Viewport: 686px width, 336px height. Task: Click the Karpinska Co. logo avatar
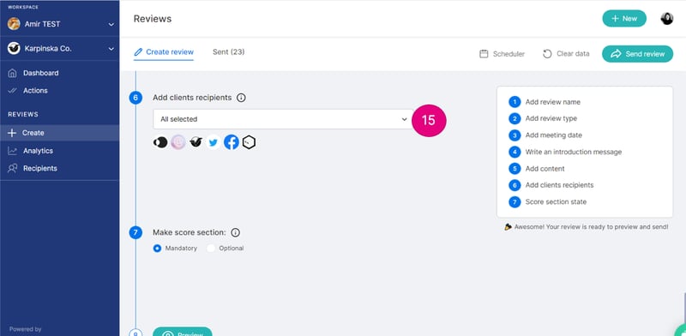click(14, 48)
